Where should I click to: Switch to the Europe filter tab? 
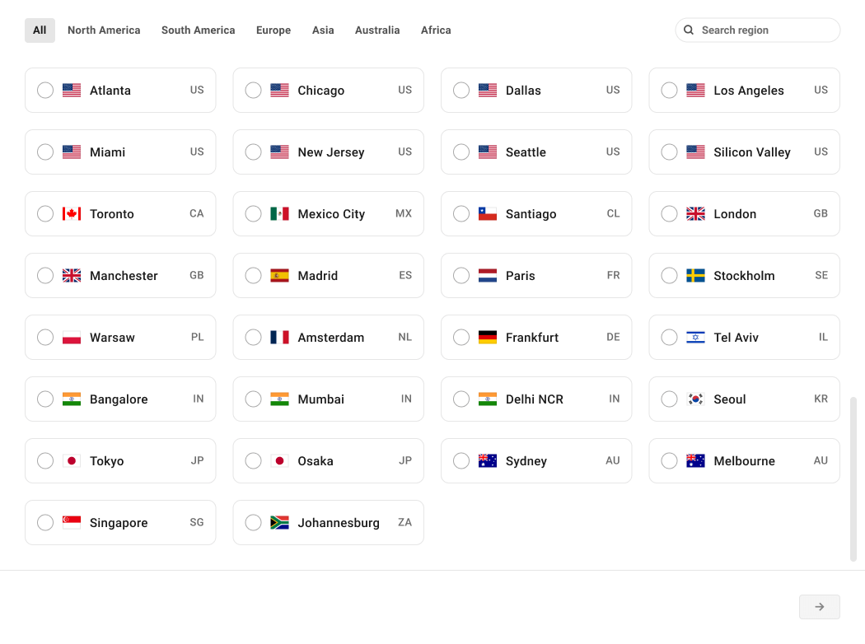coord(273,30)
